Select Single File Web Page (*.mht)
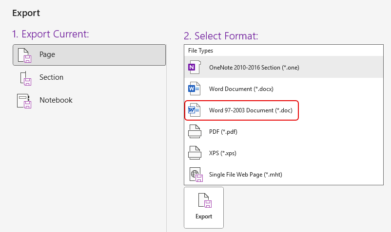The height and width of the screenshot is (232, 391). point(245,175)
